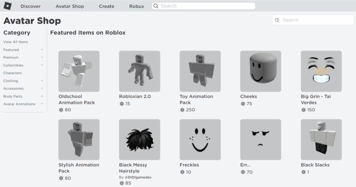
Task: Select the Characters category
Action: [x=13, y=73]
